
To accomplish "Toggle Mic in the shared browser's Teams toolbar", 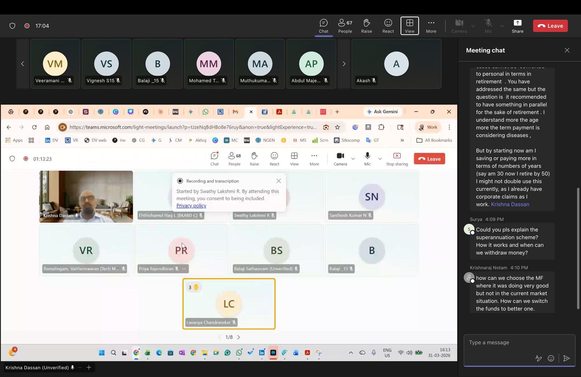I will 367,159.
